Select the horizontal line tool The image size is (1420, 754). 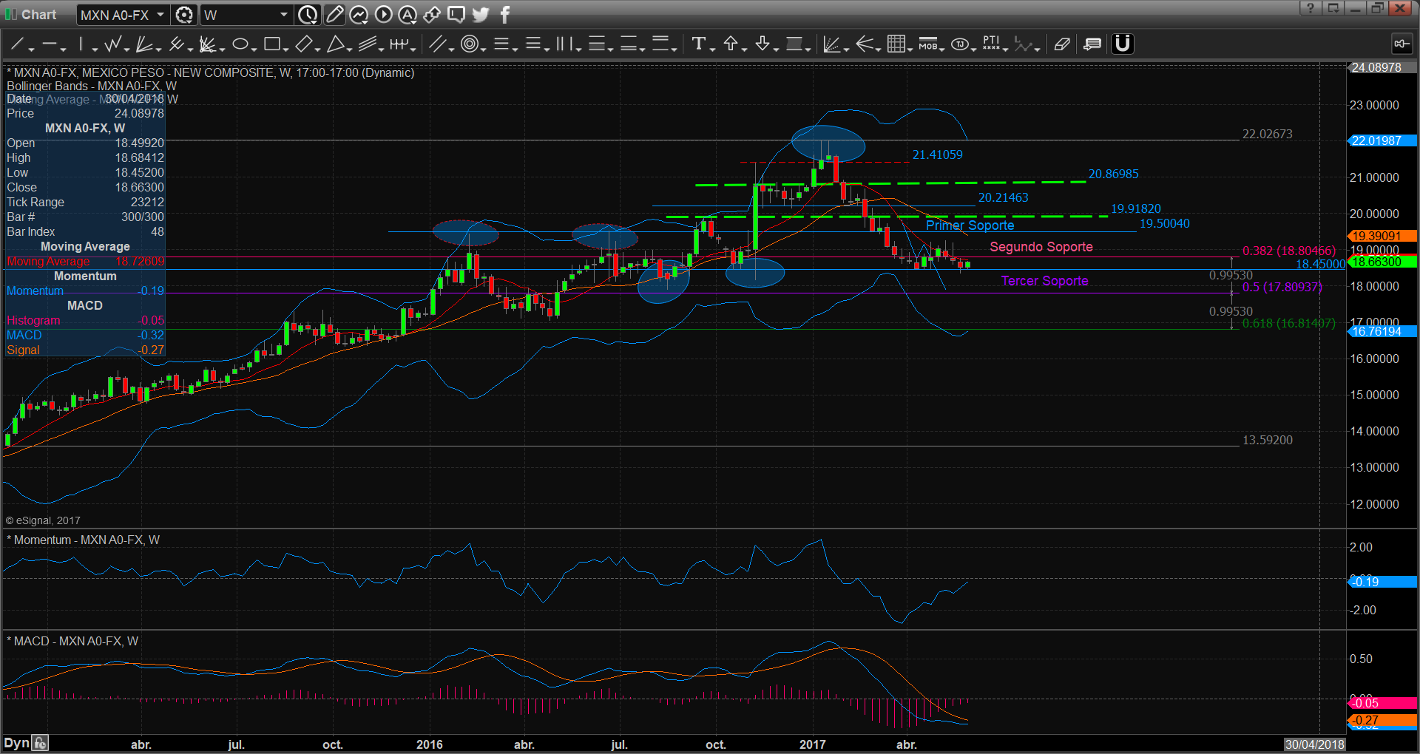49,44
